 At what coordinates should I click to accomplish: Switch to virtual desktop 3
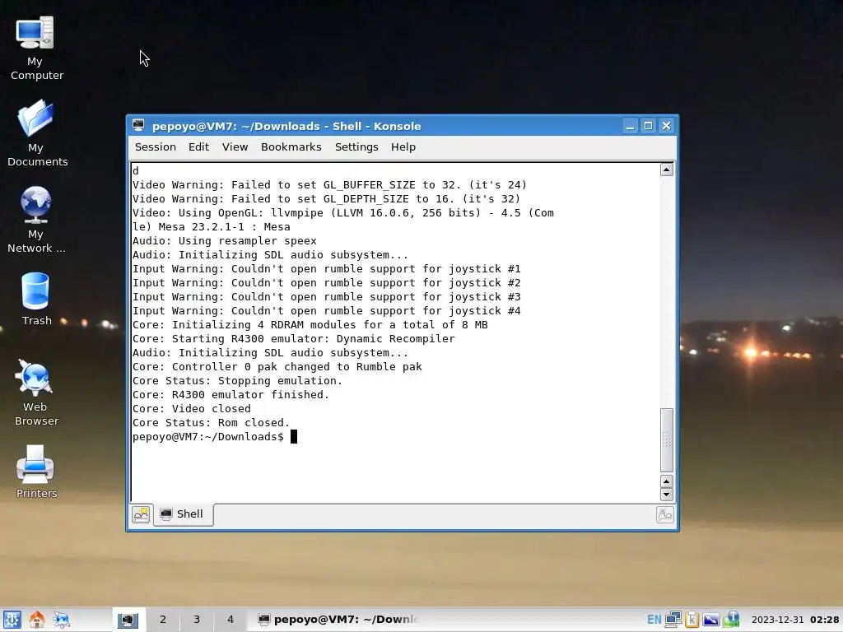tap(197, 620)
